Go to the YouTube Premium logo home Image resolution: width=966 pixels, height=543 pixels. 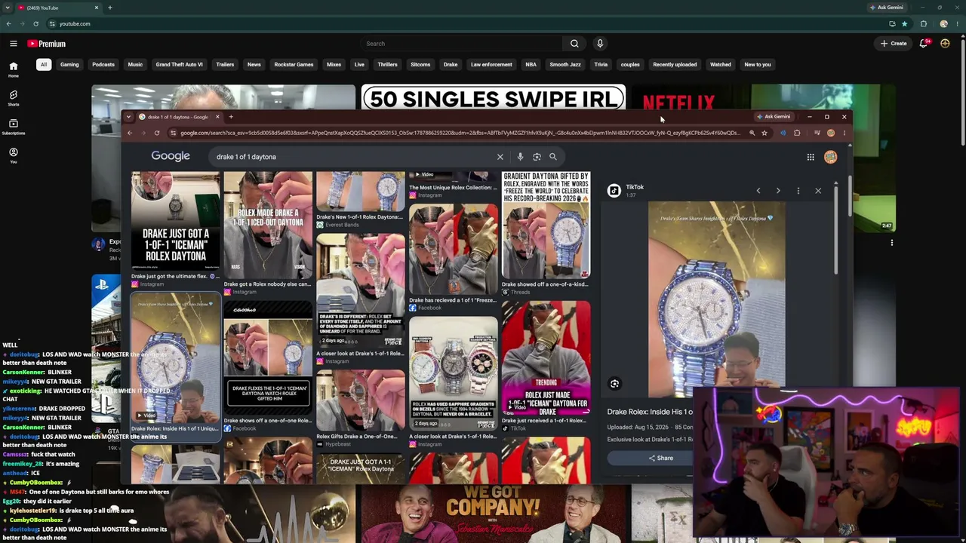(47, 44)
